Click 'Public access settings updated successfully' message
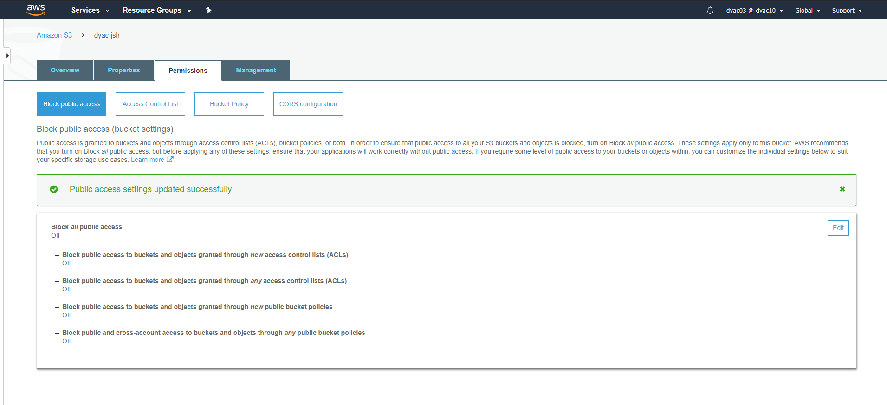Image resolution: width=887 pixels, height=405 pixels. [x=150, y=189]
